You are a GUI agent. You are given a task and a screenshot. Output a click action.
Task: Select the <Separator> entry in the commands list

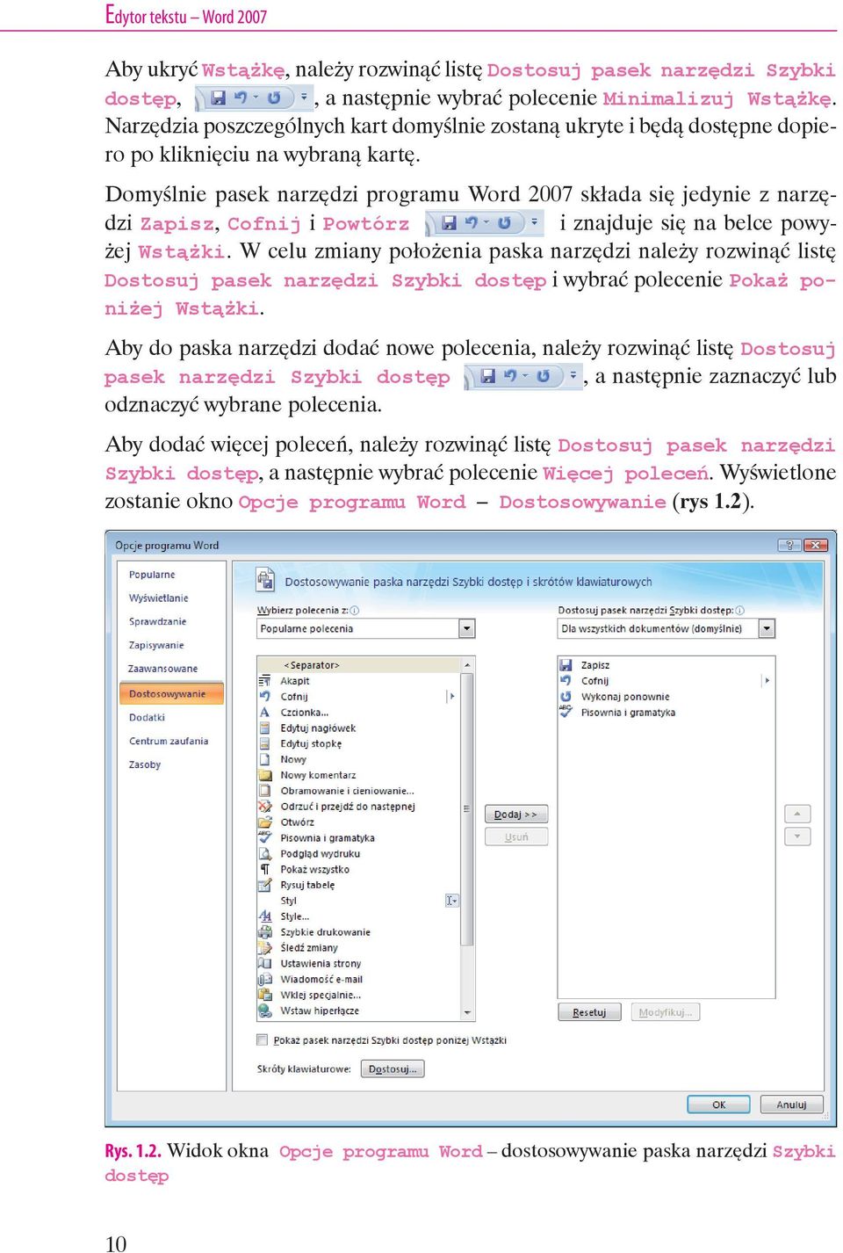(358, 665)
